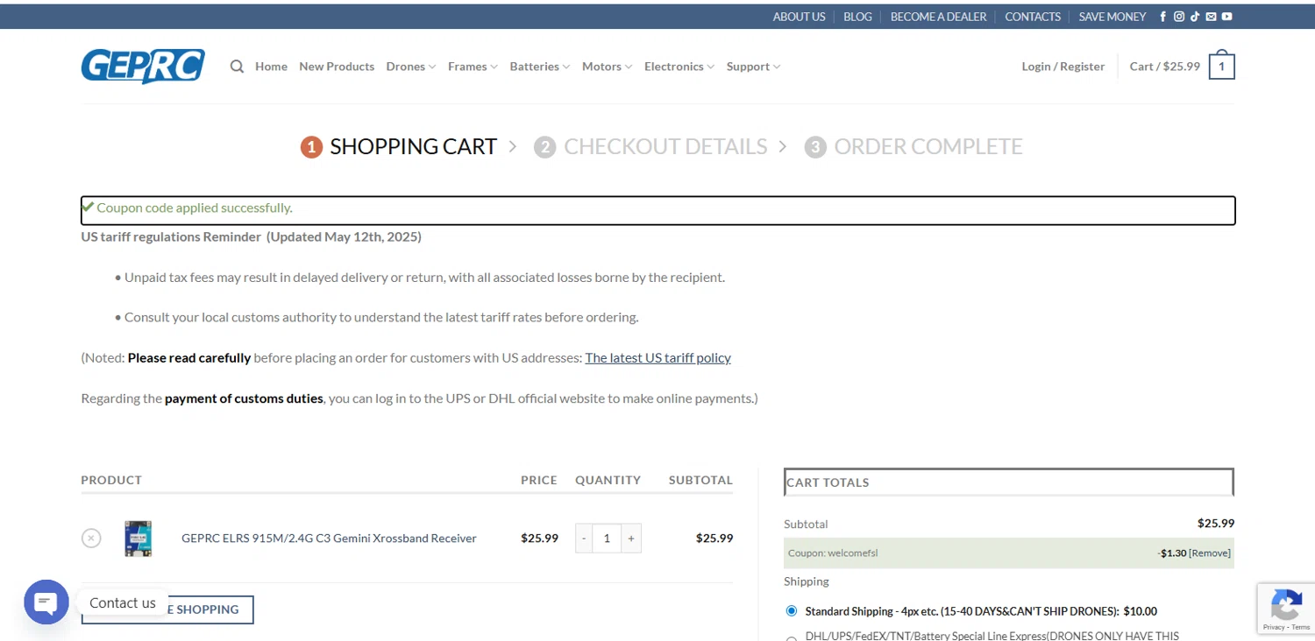
Task: Open the Contact us chat bubble
Action: [46, 602]
